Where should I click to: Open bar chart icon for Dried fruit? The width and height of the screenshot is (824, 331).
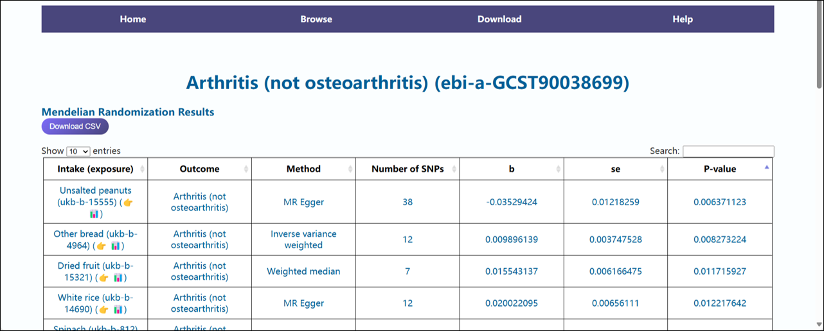(118, 277)
